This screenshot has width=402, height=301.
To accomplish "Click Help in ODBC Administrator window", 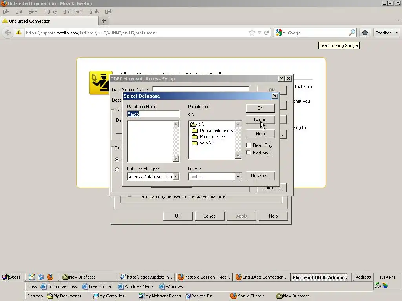I will coord(273,216).
